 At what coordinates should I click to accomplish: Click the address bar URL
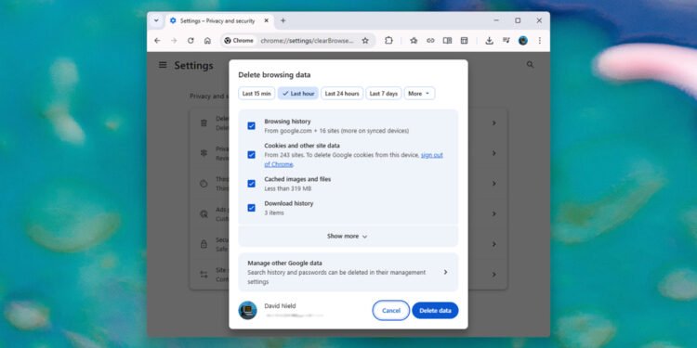tap(307, 41)
